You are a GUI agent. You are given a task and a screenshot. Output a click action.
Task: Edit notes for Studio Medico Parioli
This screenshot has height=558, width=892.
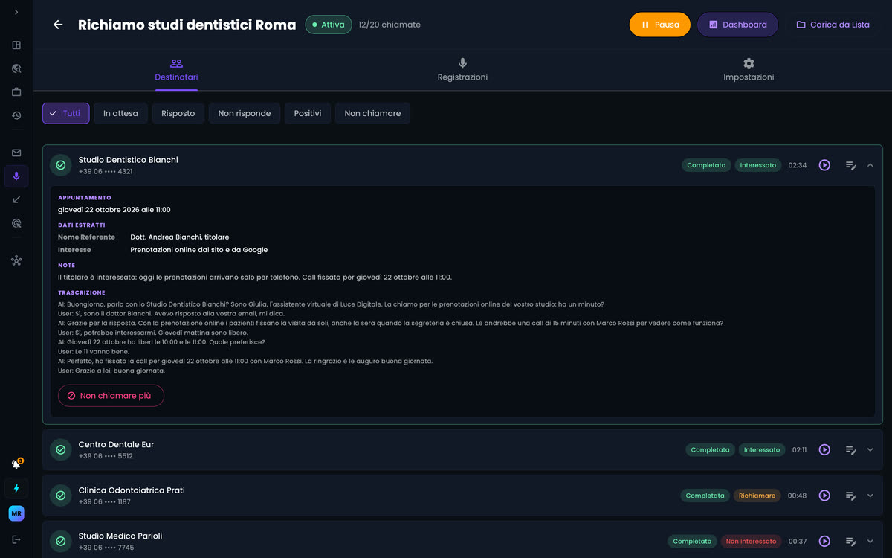[x=851, y=542]
